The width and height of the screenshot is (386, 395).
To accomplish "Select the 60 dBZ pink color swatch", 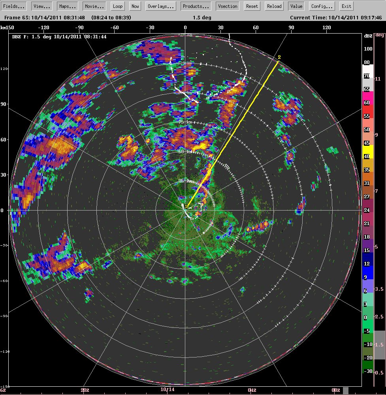I will (x=368, y=99).
